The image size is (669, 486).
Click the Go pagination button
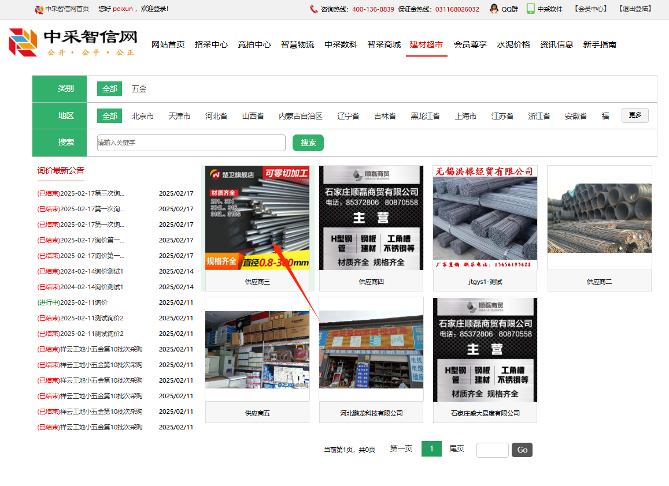pos(522,450)
